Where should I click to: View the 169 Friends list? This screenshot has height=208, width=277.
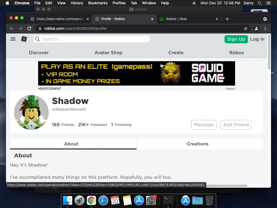63,125
